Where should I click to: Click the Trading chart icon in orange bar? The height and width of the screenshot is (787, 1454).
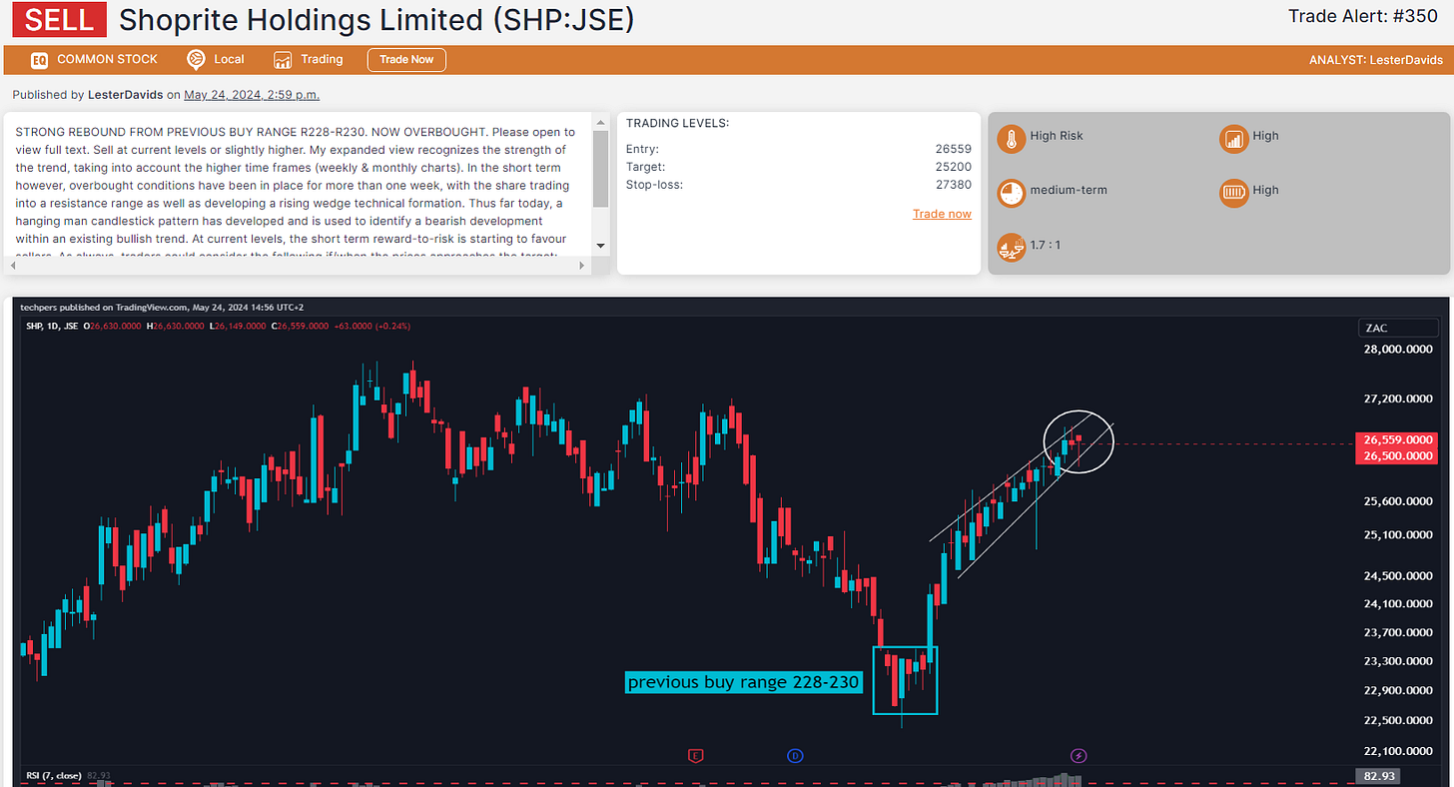[x=282, y=60]
